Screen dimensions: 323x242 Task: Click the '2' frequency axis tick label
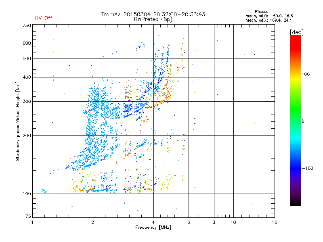pyautogui.click(x=93, y=222)
